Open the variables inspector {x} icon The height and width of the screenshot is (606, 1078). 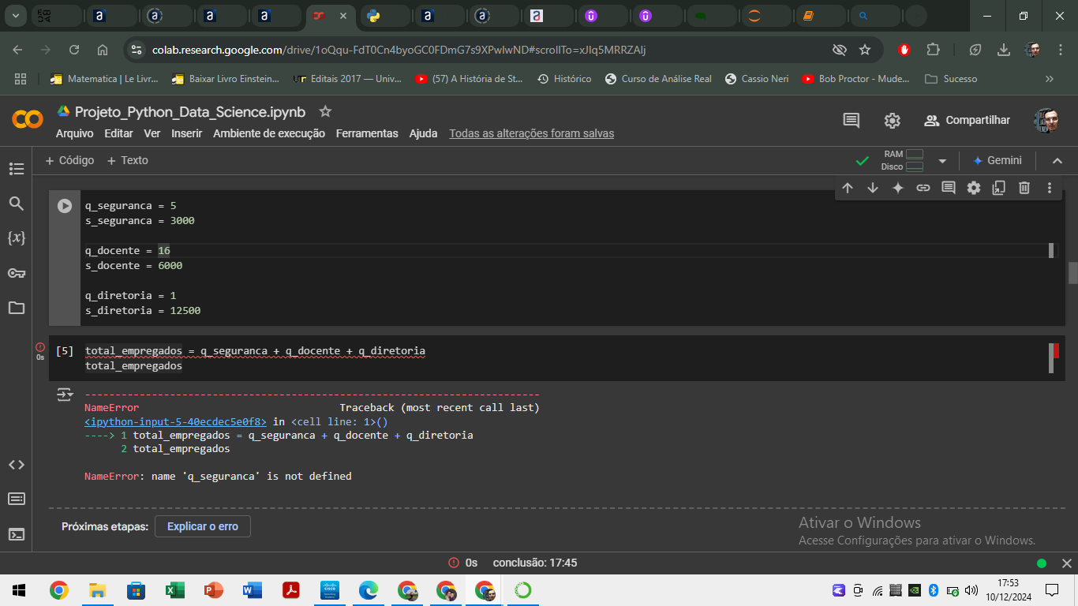point(17,238)
